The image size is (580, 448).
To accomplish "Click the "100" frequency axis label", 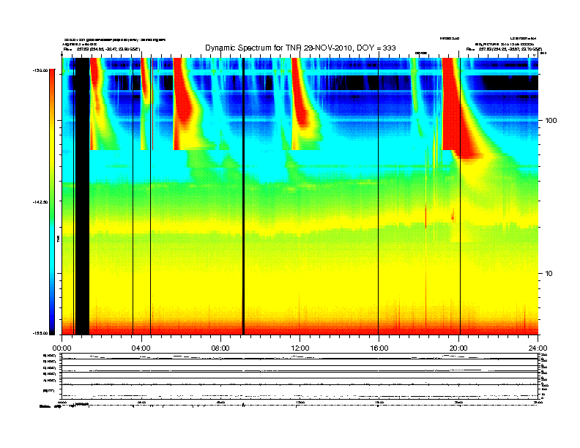I will 551,121.
